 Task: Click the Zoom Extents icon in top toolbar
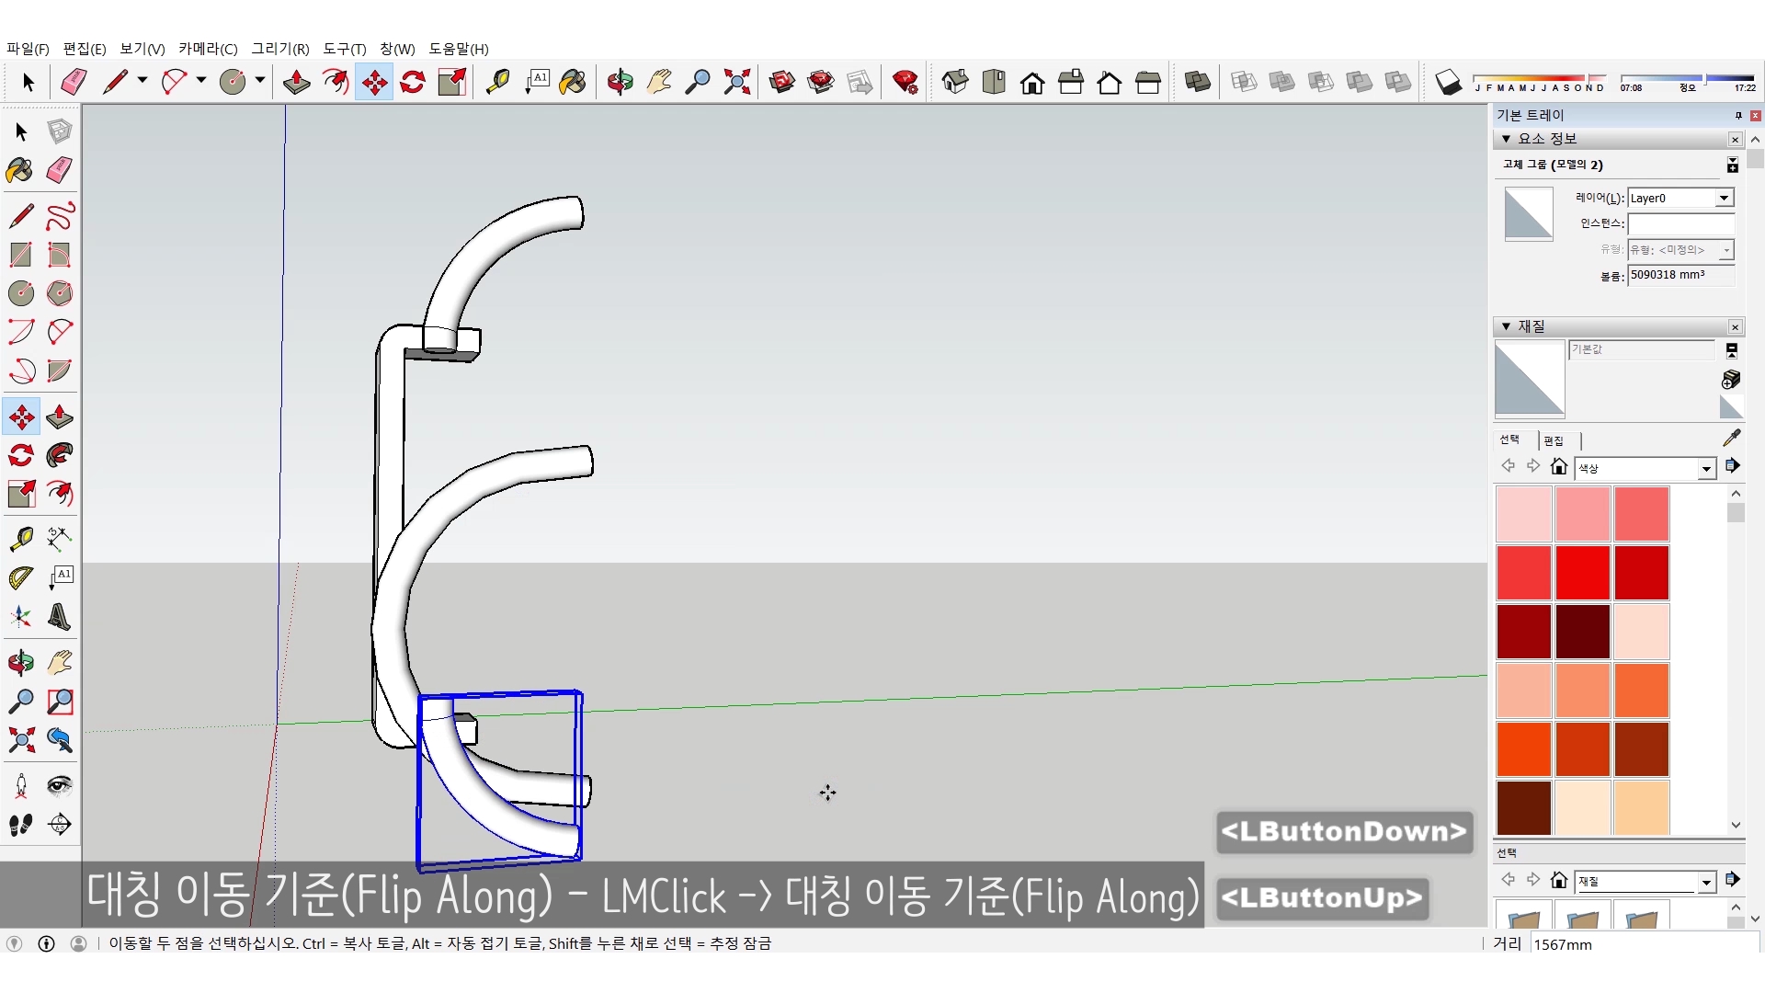tap(736, 82)
